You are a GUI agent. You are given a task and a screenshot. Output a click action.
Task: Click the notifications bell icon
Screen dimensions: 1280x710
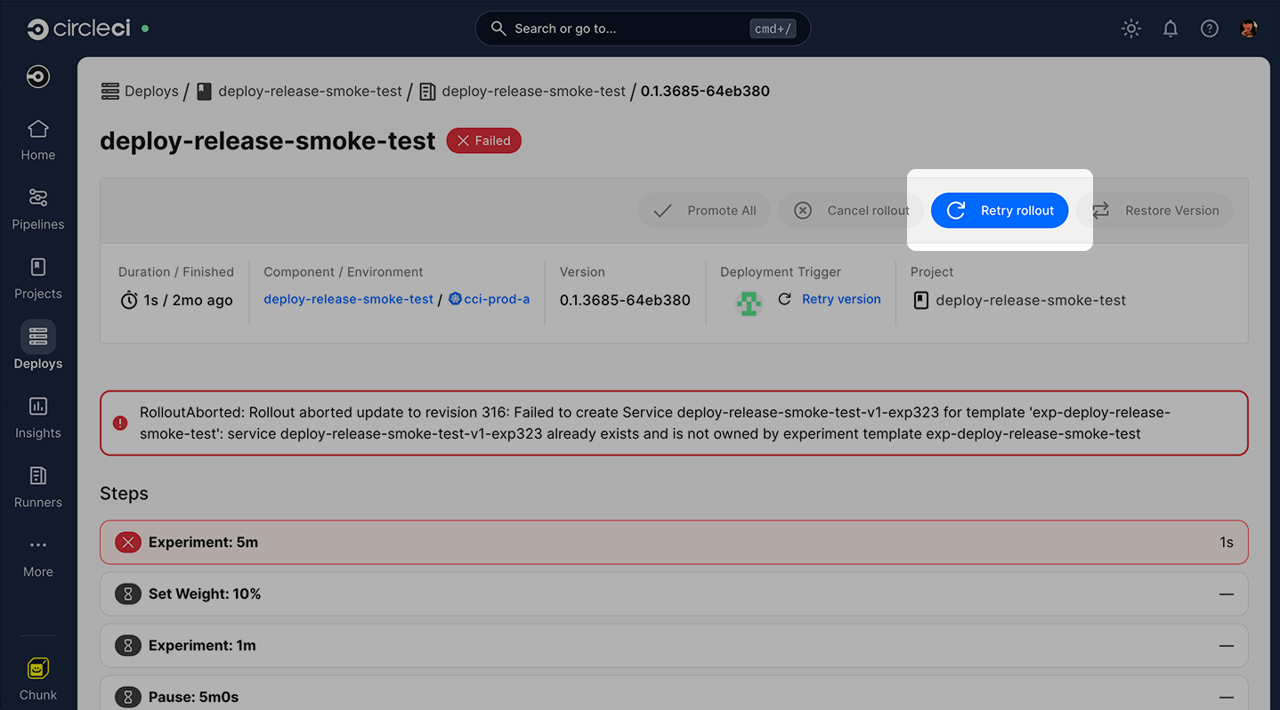1170,28
